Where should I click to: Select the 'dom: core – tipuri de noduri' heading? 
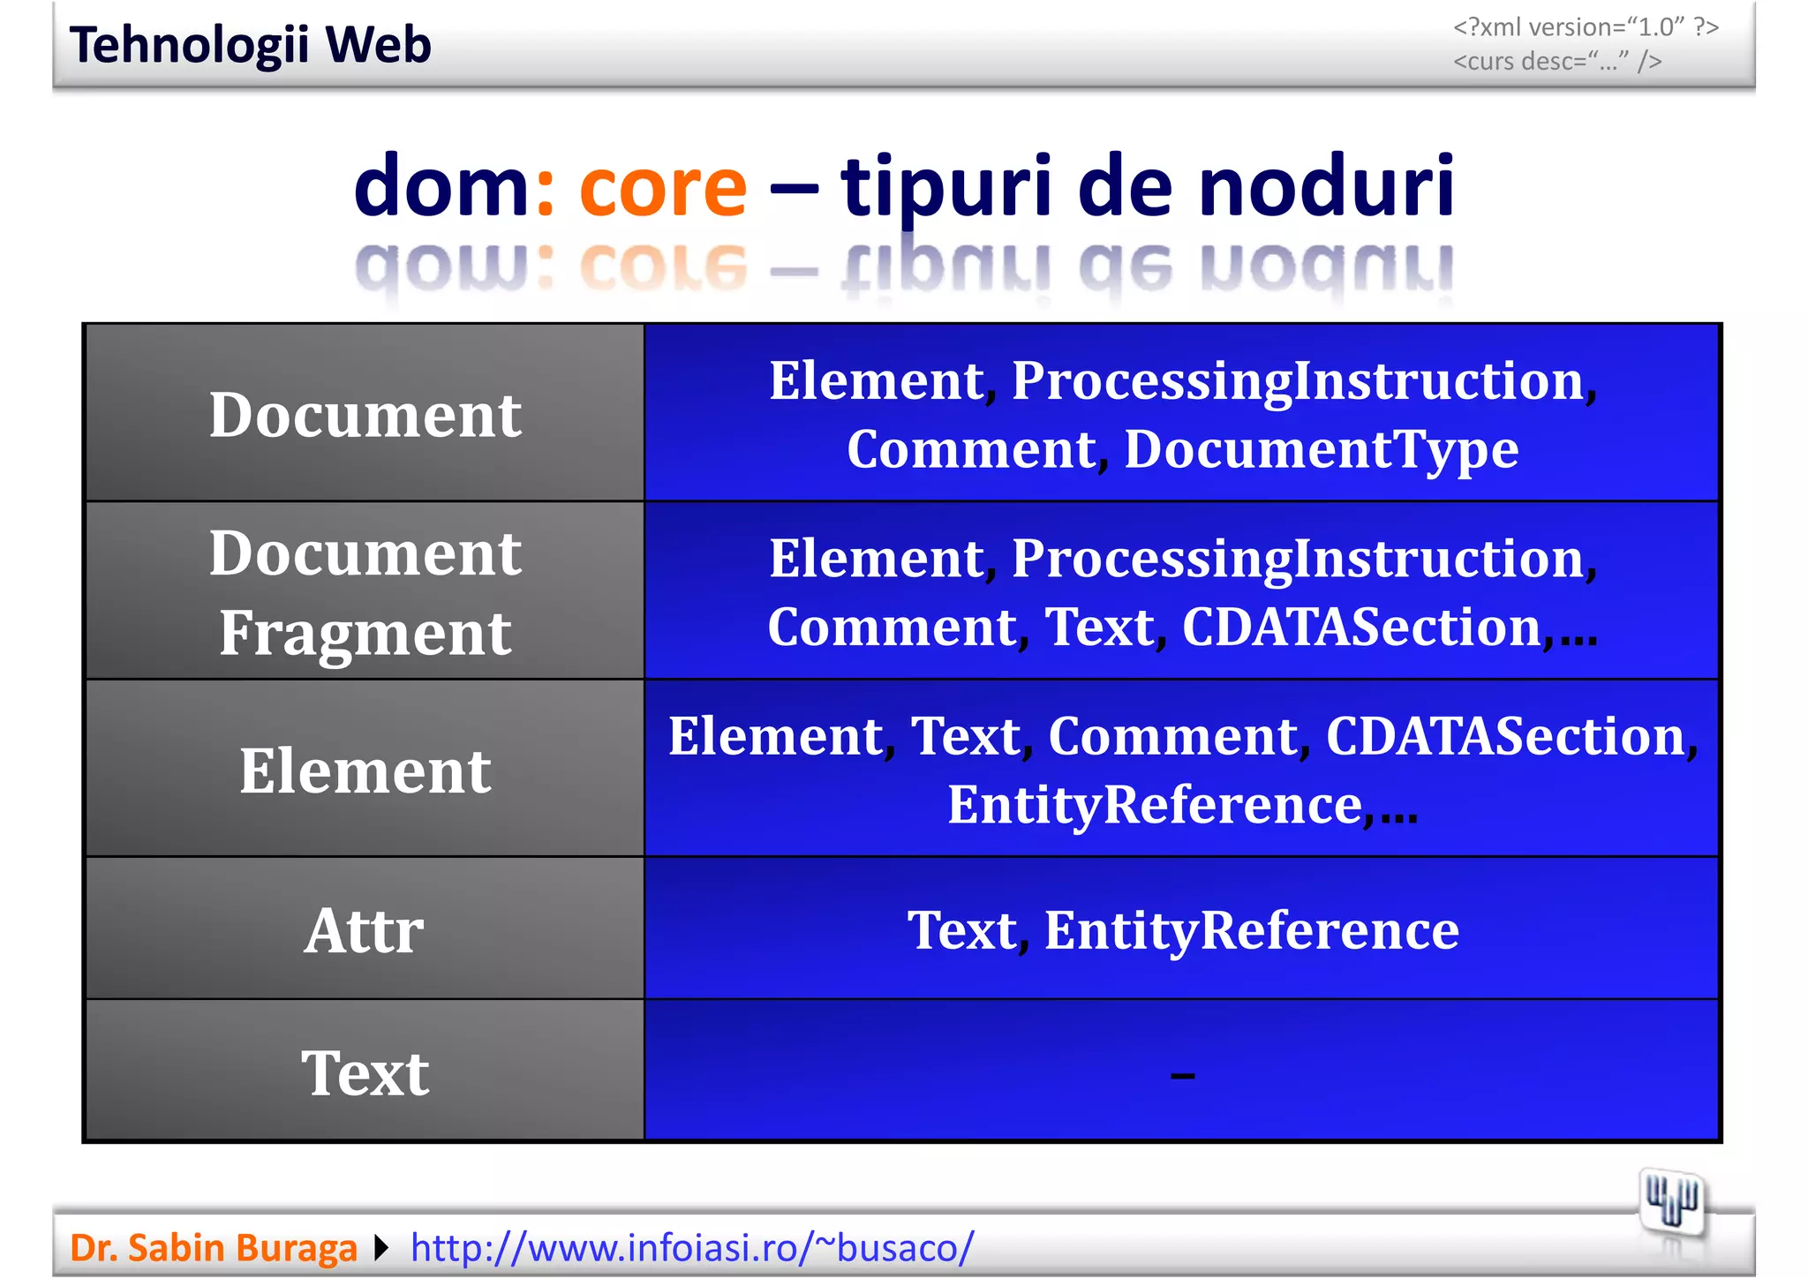[904, 185]
